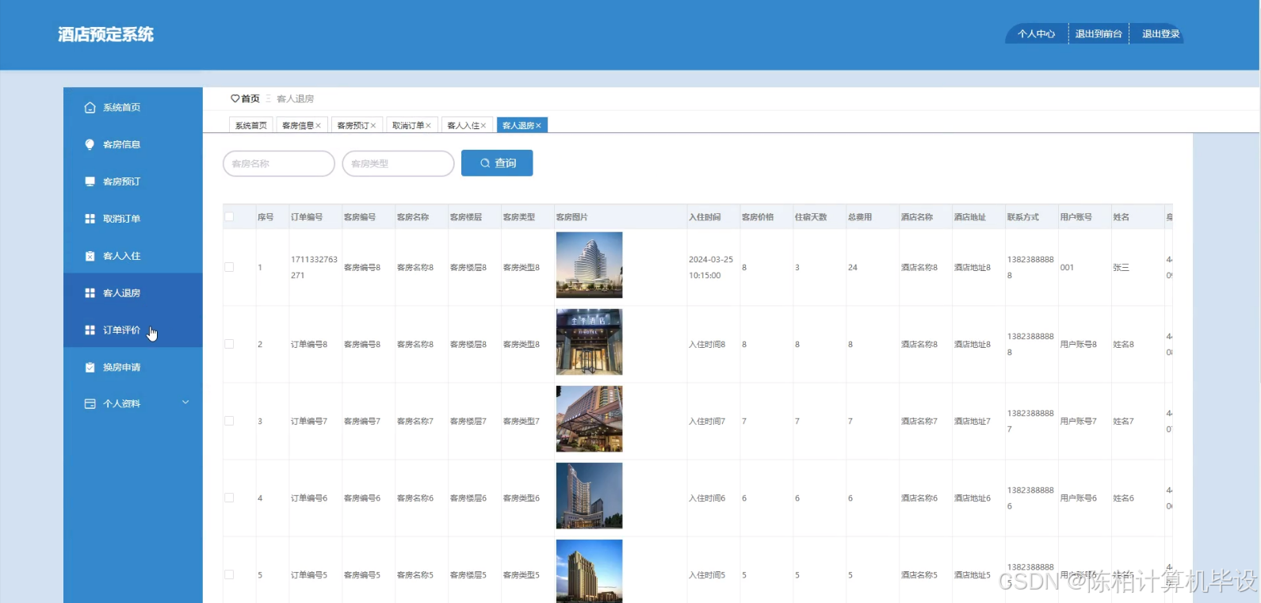
Task: Click the heart icon next to 首页 breadcrumb
Action: tap(235, 99)
